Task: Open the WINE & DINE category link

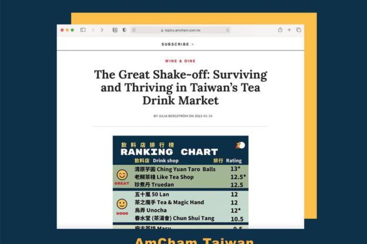Action: click(180, 61)
